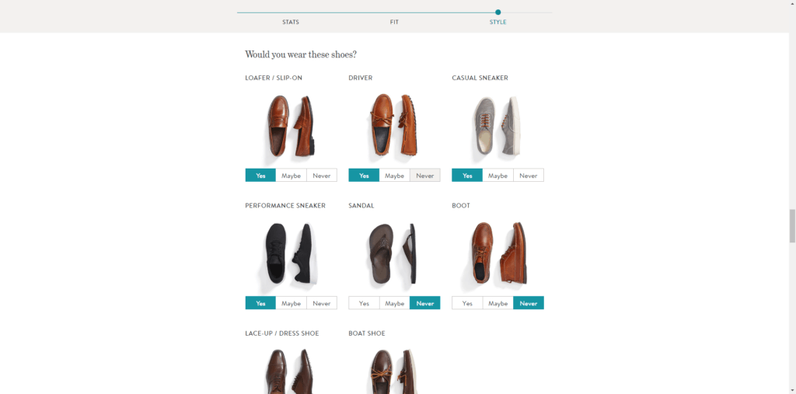Click the scrollbar down arrow
The height and width of the screenshot is (394, 796).
coord(792,390)
